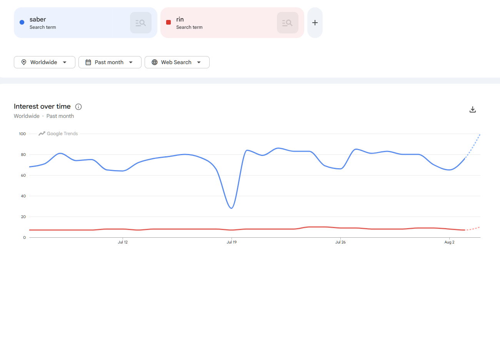The width and height of the screenshot is (500, 341).
Task: Open the Past month time range dropdown
Action: coord(110,62)
